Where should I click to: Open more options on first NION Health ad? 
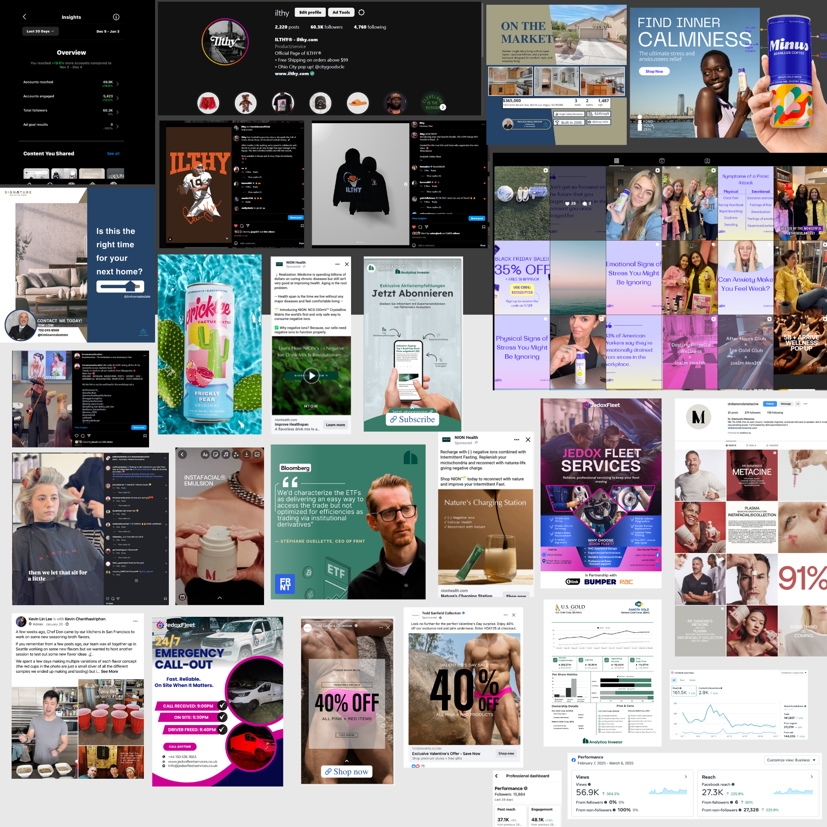pos(337,264)
